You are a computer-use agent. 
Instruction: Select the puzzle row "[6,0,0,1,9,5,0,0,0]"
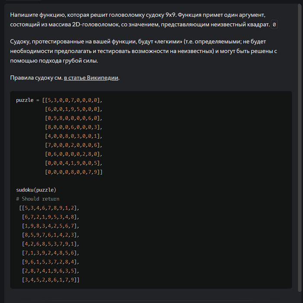[x=74, y=109]
